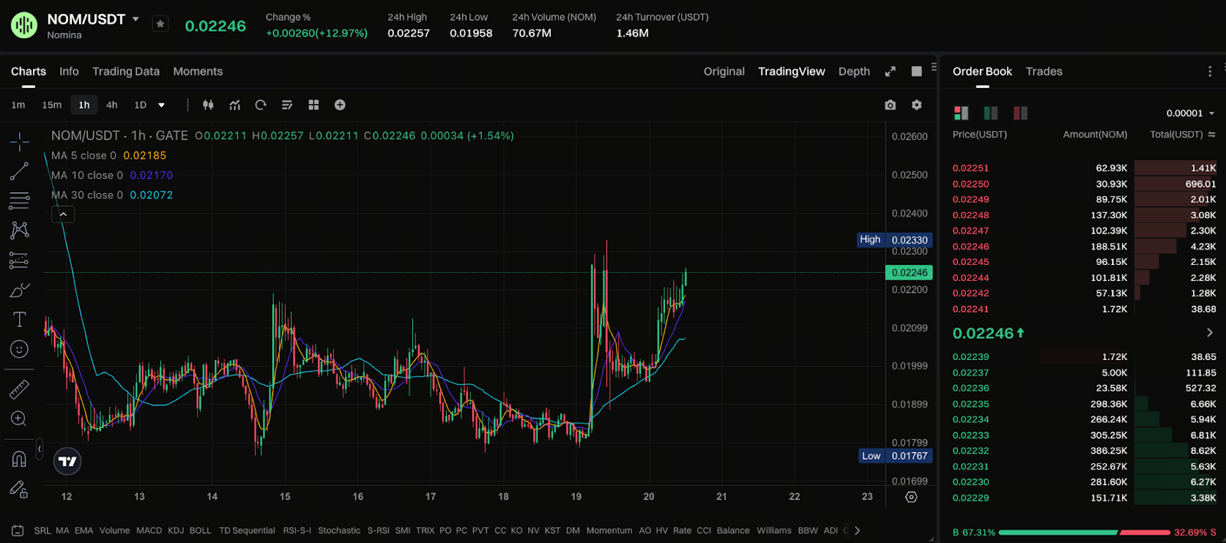Toggle the TD Sequential indicator
Screen dimensions: 1226x543
point(247,531)
